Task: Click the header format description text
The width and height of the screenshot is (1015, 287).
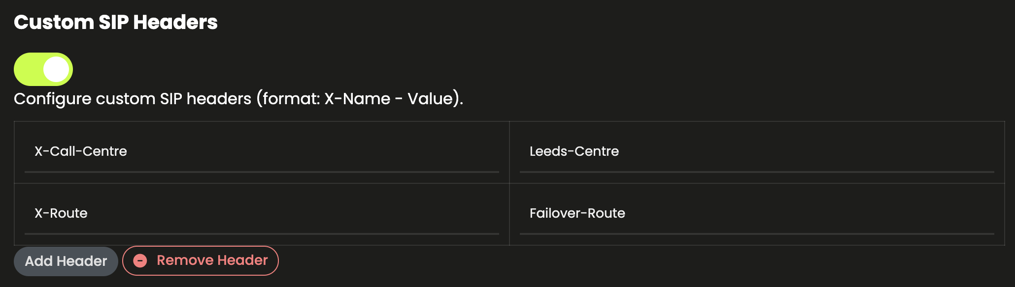Action: 238,99
